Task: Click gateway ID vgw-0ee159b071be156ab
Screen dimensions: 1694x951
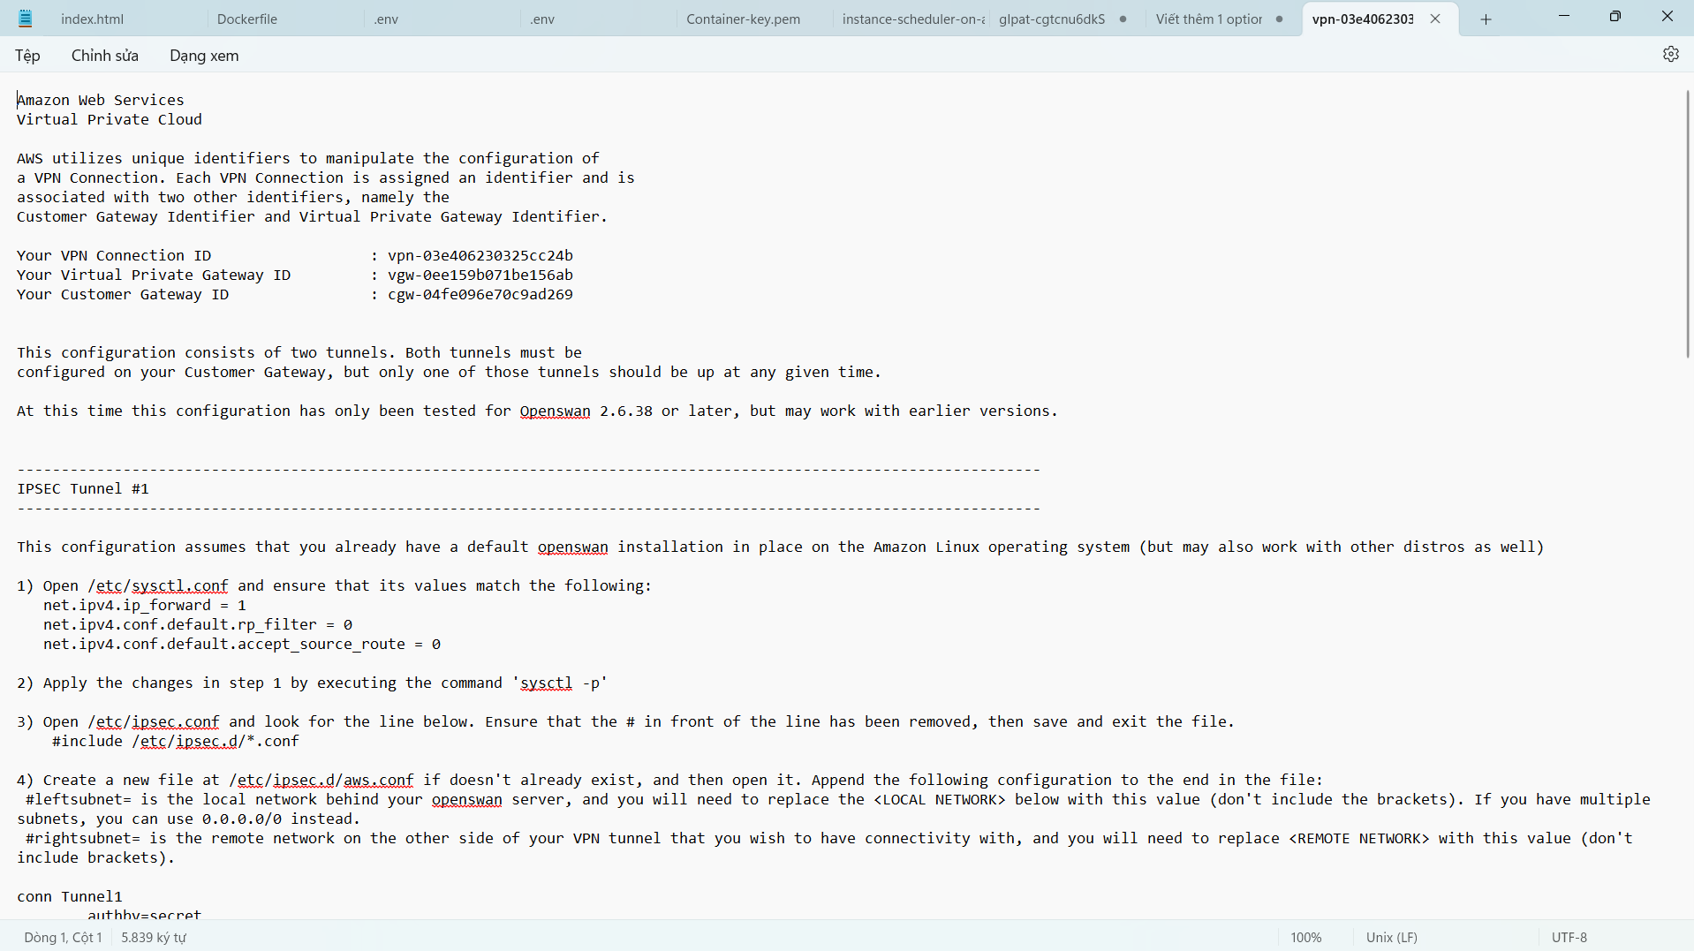Action: 480,275
